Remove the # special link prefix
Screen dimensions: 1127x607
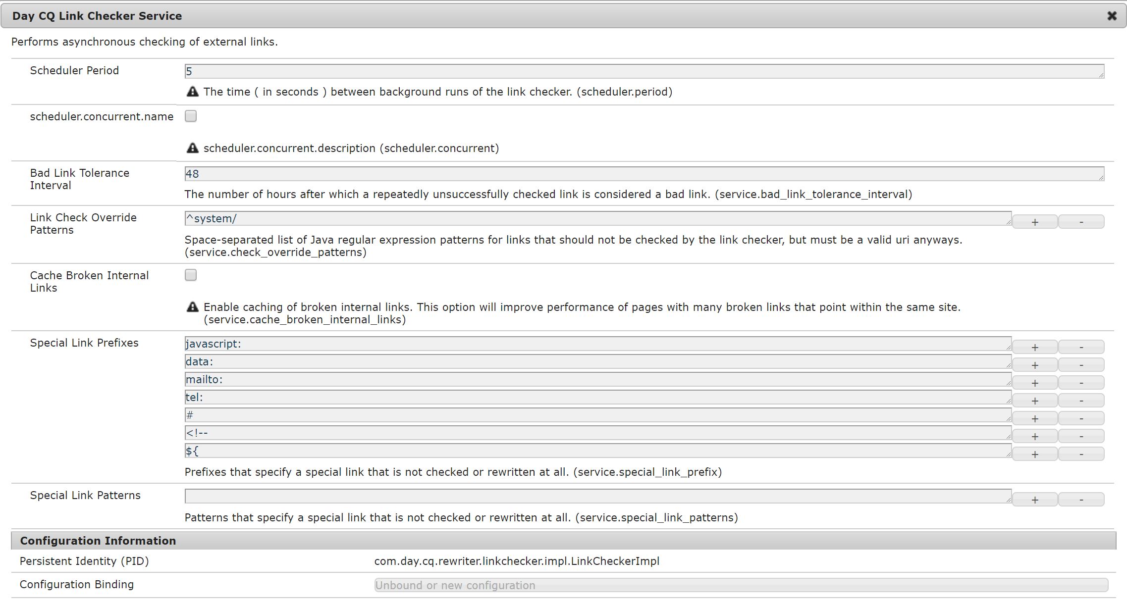coord(1081,418)
